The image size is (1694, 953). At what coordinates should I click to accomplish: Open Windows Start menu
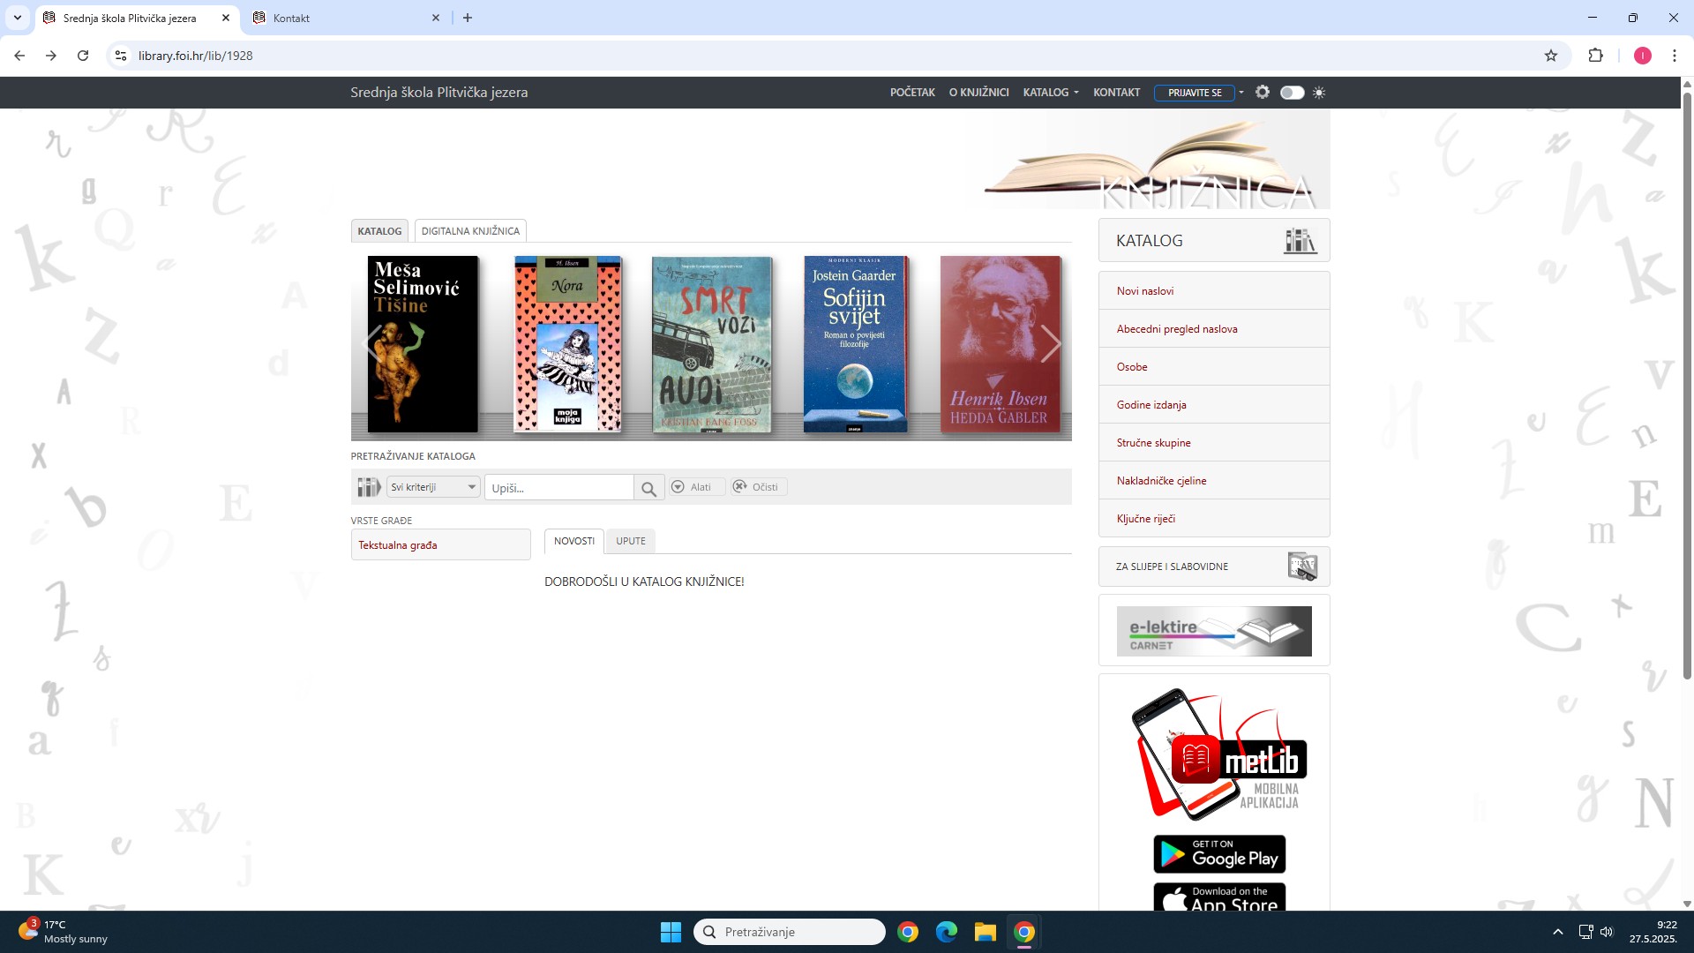click(671, 932)
